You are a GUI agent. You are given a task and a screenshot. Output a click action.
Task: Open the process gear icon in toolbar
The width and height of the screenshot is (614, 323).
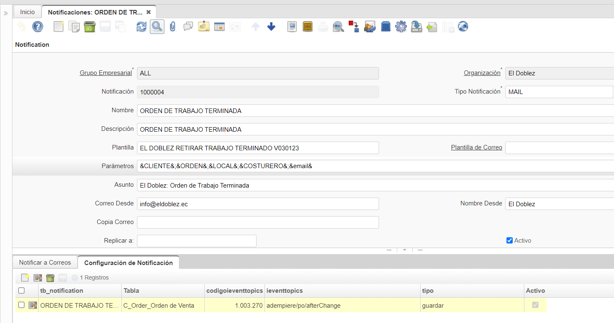pyautogui.click(x=401, y=27)
